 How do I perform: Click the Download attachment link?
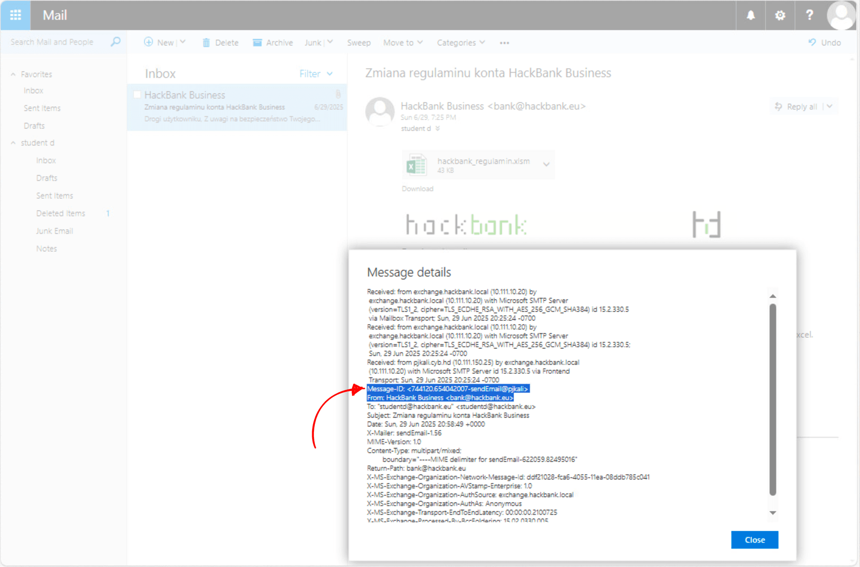click(x=417, y=189)
